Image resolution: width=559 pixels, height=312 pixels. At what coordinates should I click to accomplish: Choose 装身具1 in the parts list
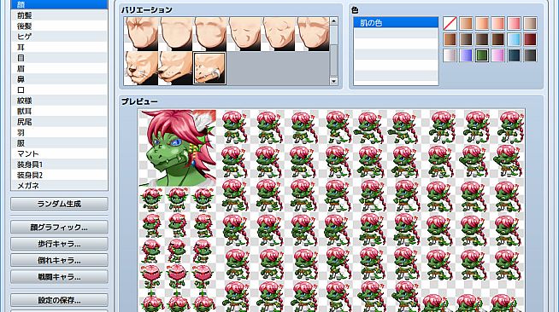coord(59,165)
